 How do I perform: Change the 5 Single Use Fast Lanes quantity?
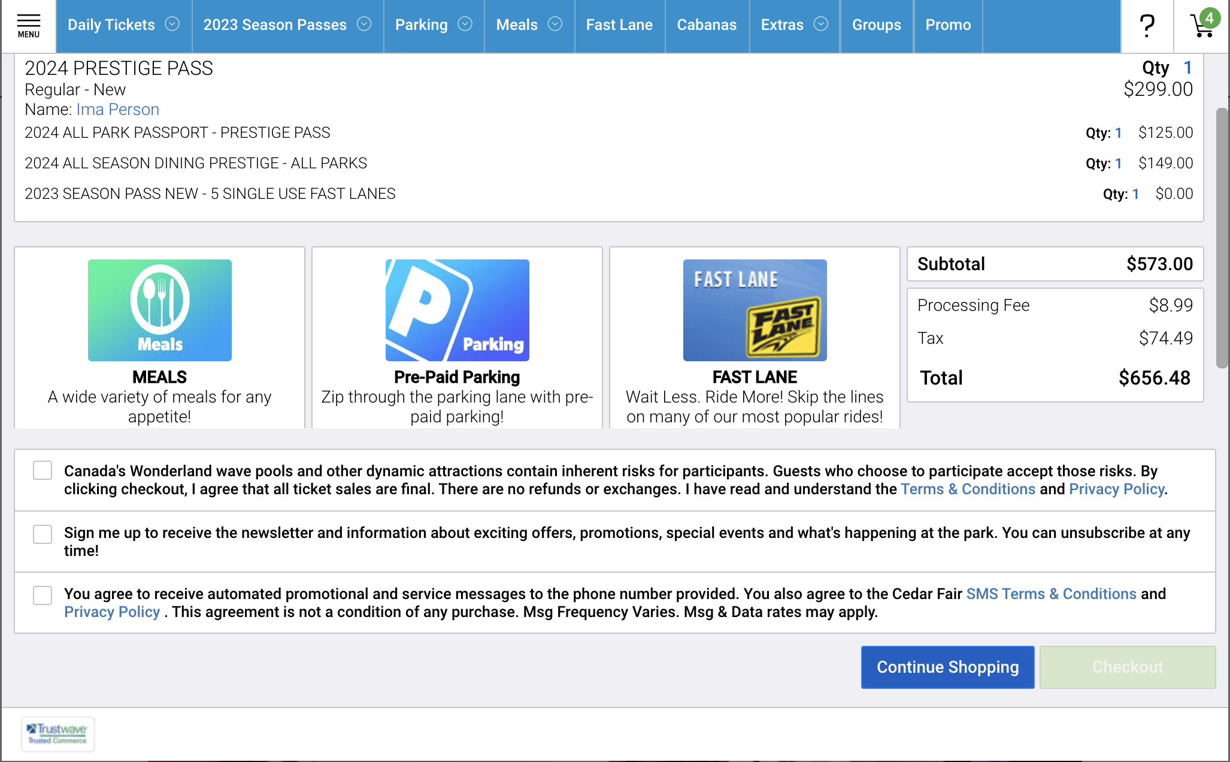click(1135, 193)
